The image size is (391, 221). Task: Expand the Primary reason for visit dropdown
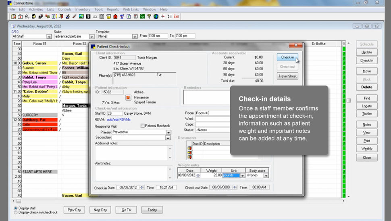point(168,132)
